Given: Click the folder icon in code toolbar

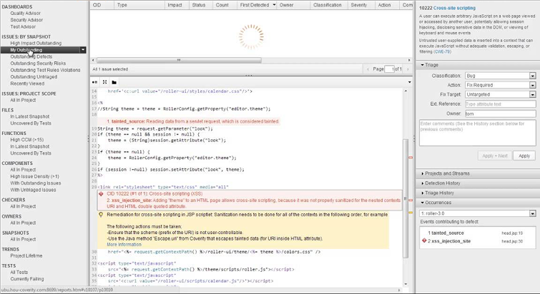Looking at the screenshot, I should click(114, 82).
